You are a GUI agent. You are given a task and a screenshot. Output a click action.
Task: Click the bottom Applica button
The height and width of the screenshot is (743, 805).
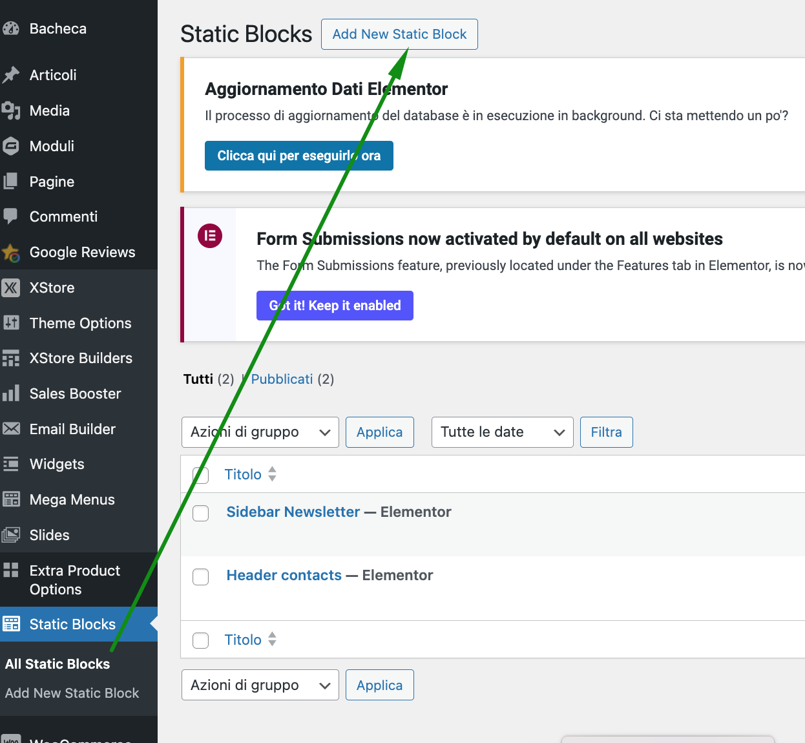pos(380,685)
